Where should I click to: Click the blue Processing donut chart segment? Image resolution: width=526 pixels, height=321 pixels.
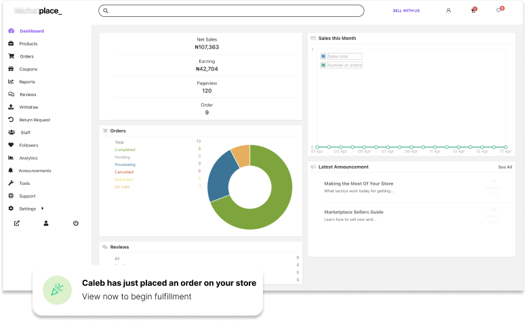(x=218, y=176)
